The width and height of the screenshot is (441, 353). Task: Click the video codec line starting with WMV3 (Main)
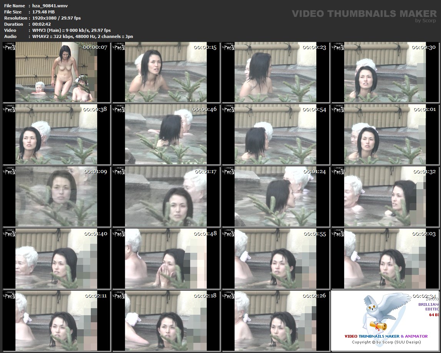pyautogui.click(x=72, y=30)
